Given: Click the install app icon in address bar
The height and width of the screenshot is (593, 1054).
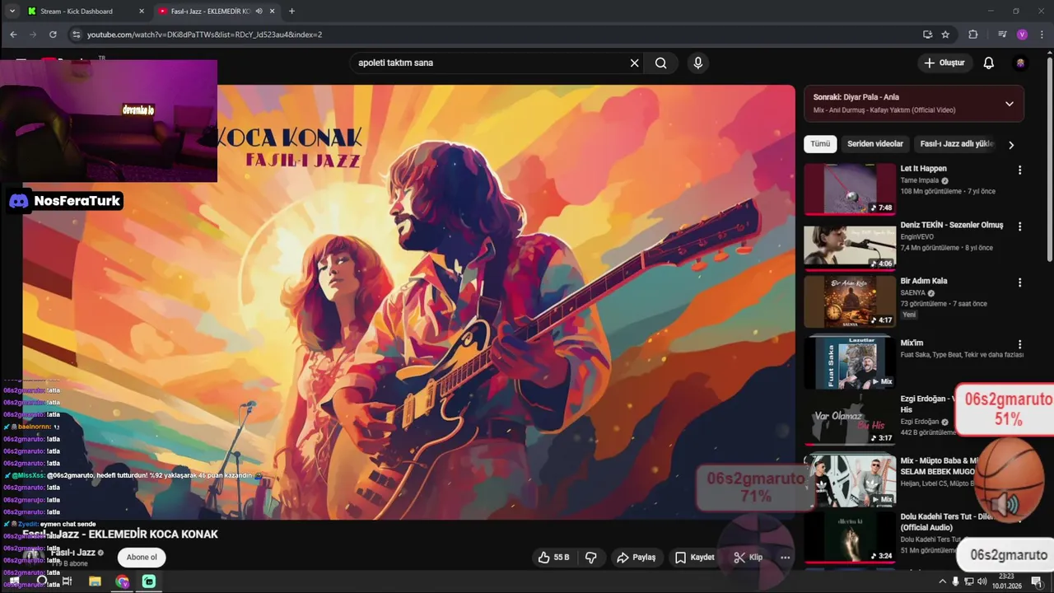Looking at the screenshot, I should pos(927,35).
